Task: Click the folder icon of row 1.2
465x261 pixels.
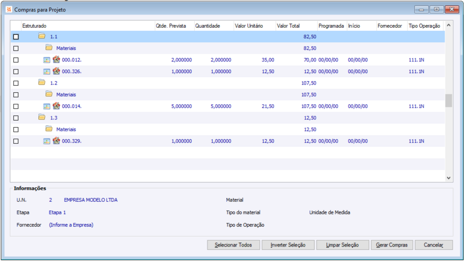Action: coord(42,82)
